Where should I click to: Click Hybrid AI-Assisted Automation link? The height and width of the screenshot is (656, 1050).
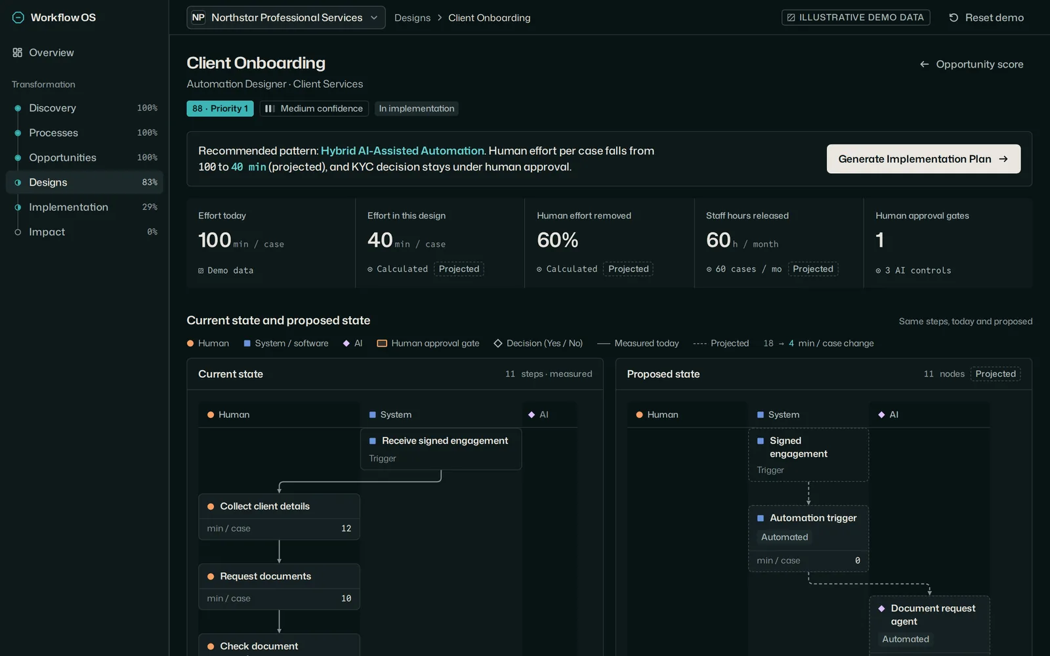tap(402, 151)
